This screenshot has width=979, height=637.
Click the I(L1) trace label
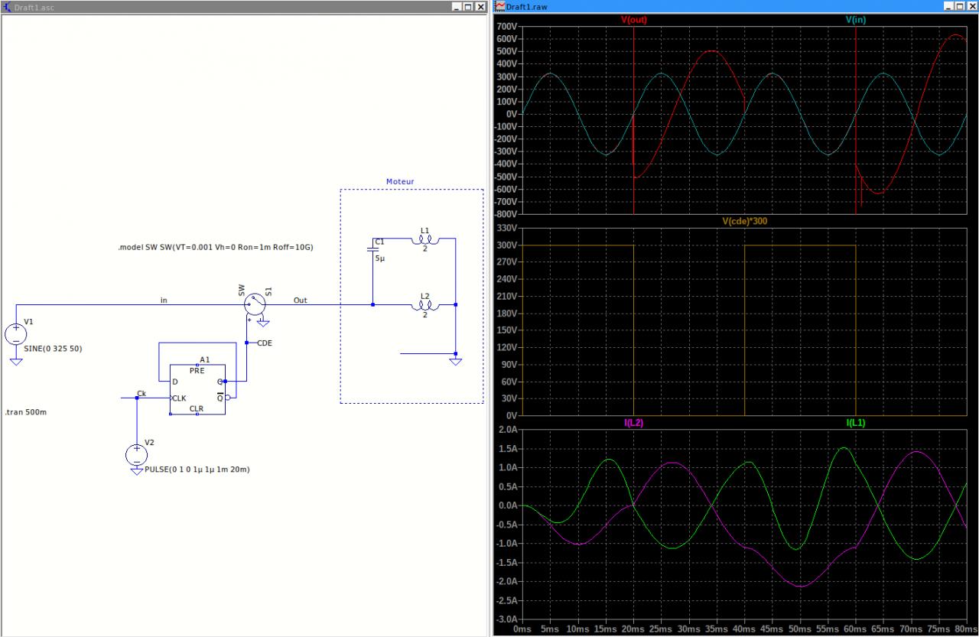point(855,423)
